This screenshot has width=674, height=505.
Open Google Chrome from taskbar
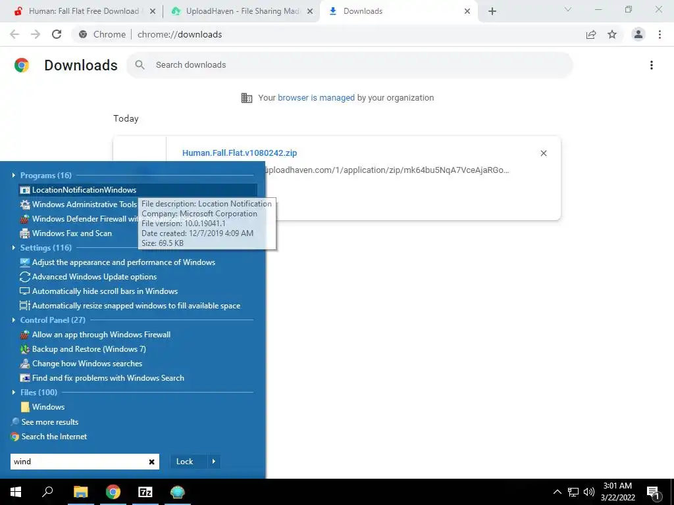(113, 492)
